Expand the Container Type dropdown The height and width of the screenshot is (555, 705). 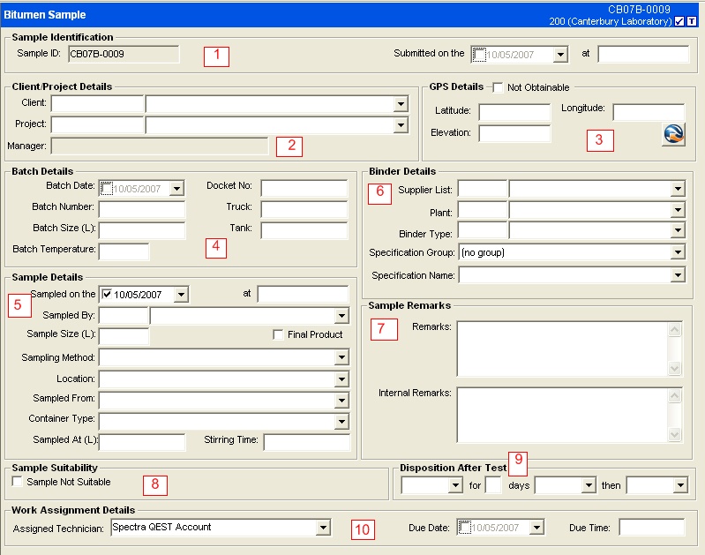pyautogui.click(x=341, y=421)
